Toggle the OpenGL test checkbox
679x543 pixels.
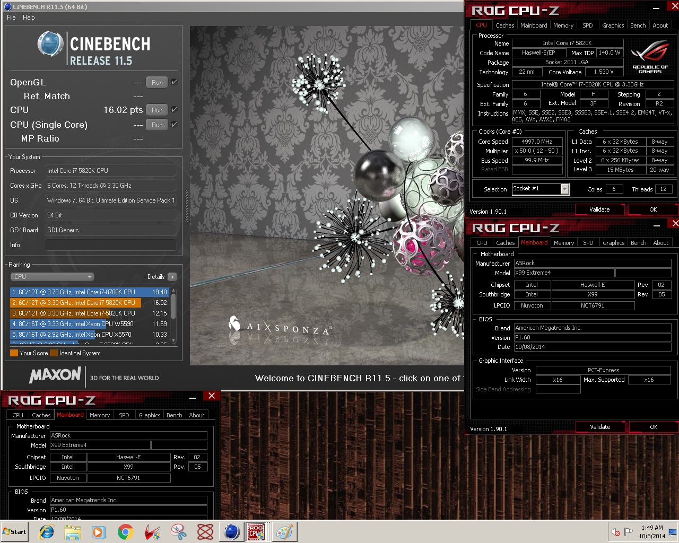(174, 82)
